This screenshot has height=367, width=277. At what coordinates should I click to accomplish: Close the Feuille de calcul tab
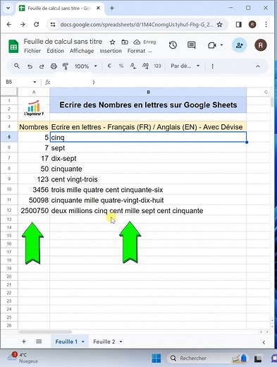98,8
